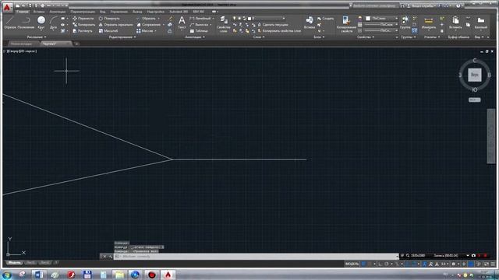499x280 pixels.
Task: Select the Дуга (Arc) tool
Action: point(54,23)
